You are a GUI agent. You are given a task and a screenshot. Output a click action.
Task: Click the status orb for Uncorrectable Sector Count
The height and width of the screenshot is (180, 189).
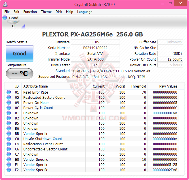[9, 149]
